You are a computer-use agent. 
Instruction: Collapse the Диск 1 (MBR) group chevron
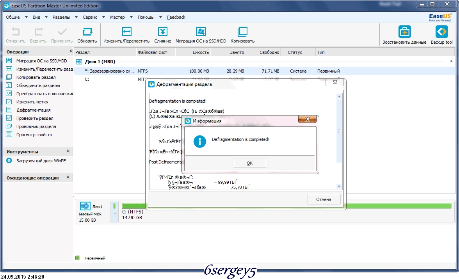coord(451,62)
